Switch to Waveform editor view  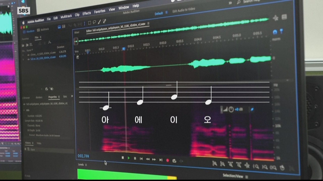coord(29,31)
